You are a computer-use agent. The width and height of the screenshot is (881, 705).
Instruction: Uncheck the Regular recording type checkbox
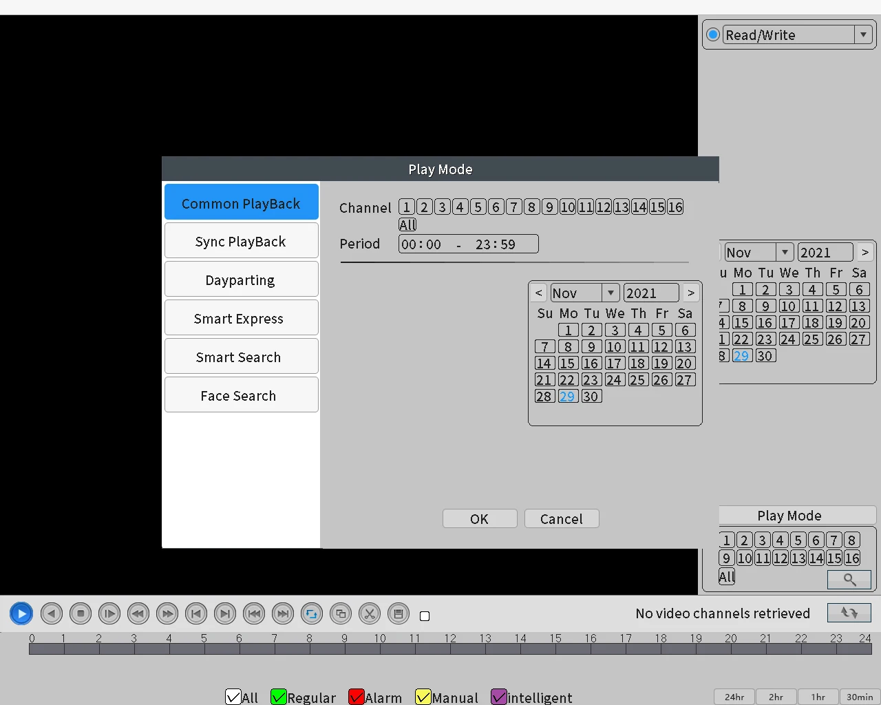click(x=278, y=697)
